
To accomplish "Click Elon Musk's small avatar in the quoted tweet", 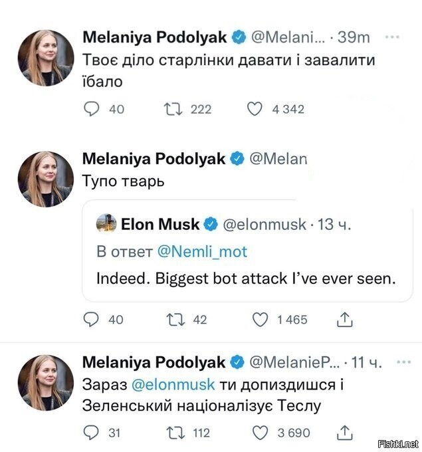I will tap(106, 224).
